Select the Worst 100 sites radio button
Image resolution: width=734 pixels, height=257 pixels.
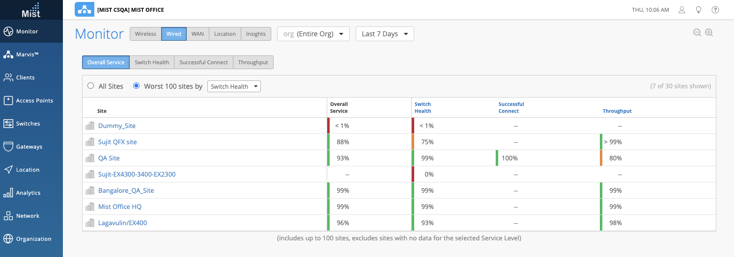click(x=137, y=86)
